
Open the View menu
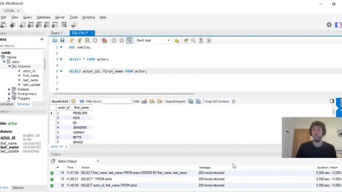click(x=14, y=17)
